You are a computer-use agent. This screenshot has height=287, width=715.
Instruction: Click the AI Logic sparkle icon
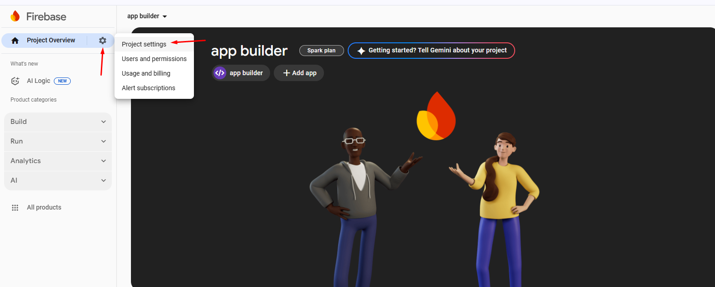pos(15,81)
